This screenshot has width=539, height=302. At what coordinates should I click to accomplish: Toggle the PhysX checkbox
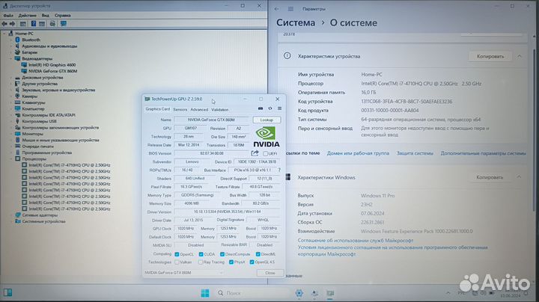tap(231, 262)
